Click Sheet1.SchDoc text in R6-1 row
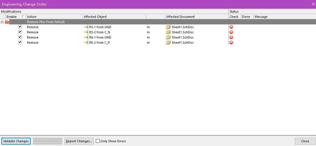The image size is (316, 146). [183, 37]
